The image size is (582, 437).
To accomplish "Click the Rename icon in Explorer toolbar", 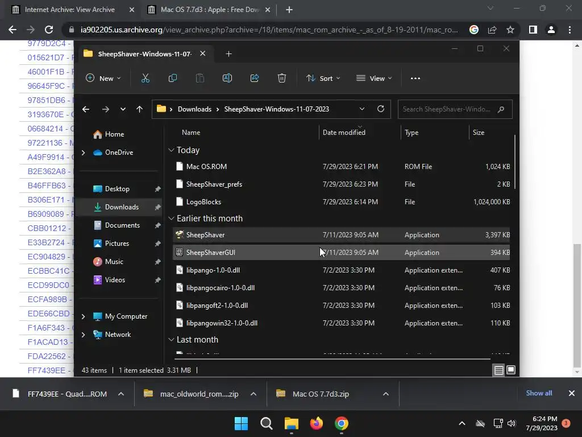I will tap(227, 78).
